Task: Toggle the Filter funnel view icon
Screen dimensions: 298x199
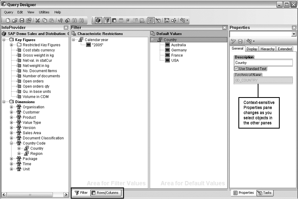Action: tap(107, 20)
